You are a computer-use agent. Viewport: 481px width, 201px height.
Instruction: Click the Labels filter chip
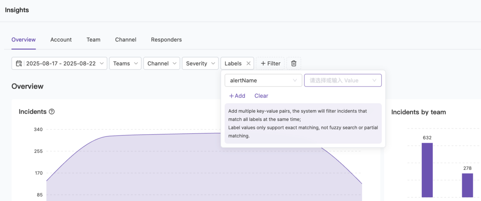coord(233,63)
